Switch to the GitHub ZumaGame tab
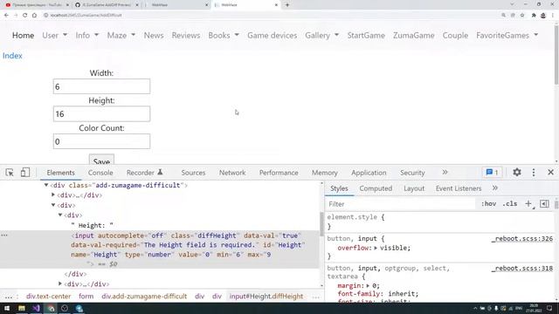Image resolution: width=559 pixels, height=314 pixels. click(107, 5)
